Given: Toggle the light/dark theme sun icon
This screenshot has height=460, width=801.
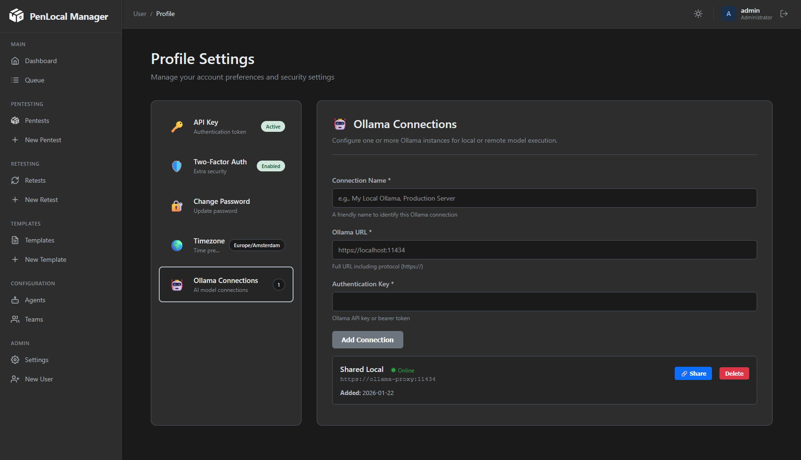Looking at the screenshot, I should [x=698, y=14].
